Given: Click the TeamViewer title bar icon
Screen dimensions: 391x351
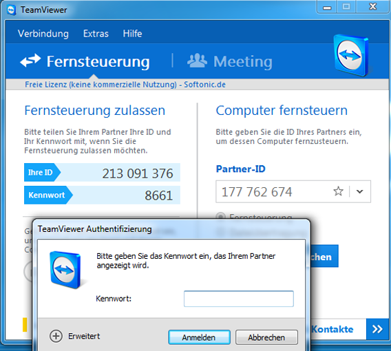Looking at the screenshot, I should tap(11, 10).
